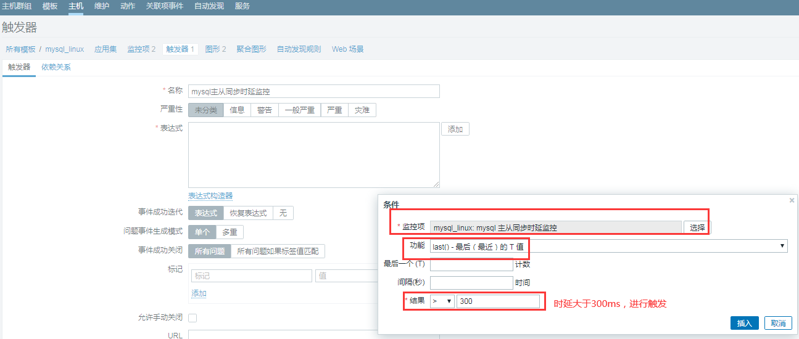
Task: Open the 表达式构造器 link
Action: click(210, 195)
